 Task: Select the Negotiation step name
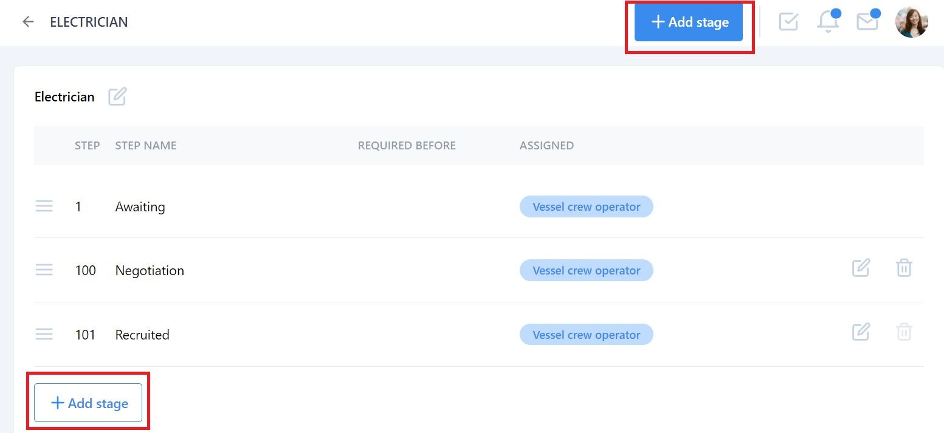150,270
